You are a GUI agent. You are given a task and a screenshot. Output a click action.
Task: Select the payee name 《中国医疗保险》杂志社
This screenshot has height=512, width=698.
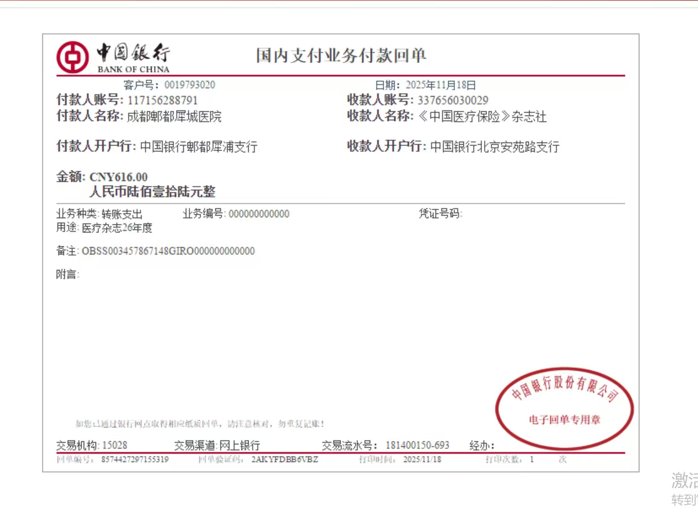click(481, 116)
